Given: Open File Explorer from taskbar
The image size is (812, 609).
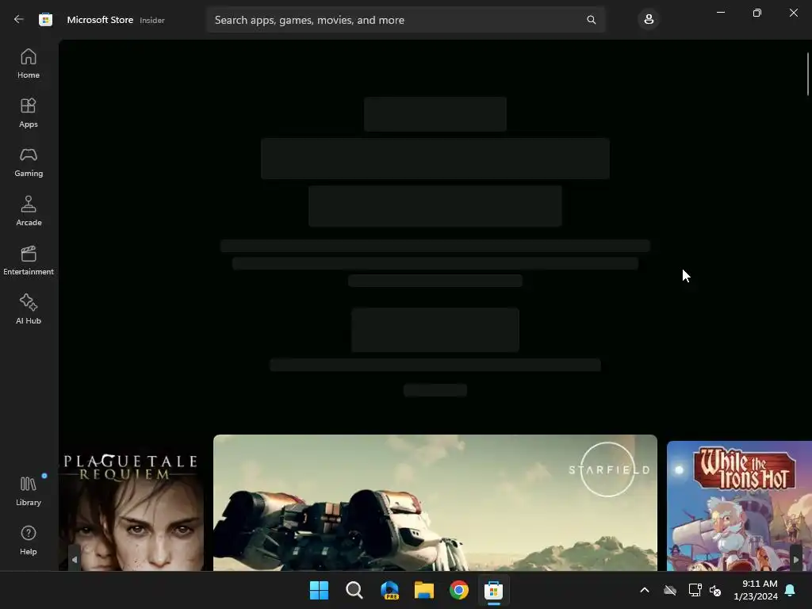Looking at the screenshot, I should click(424, 590).
